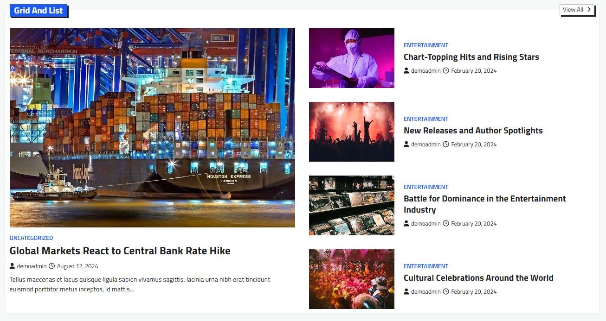Open Cultural Celebrations Around the World post
Viewport: 606px width, 321px height.
pos(478,278)
